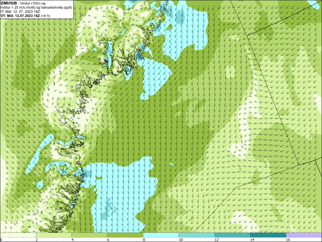Click the 0–2 m/s palest legend swatch
322x242 pixels.
(x=18, y=235)
